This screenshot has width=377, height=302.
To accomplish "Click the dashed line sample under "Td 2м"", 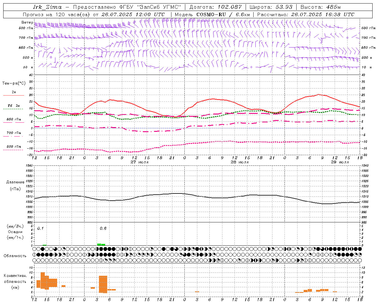I will [13, 109].
